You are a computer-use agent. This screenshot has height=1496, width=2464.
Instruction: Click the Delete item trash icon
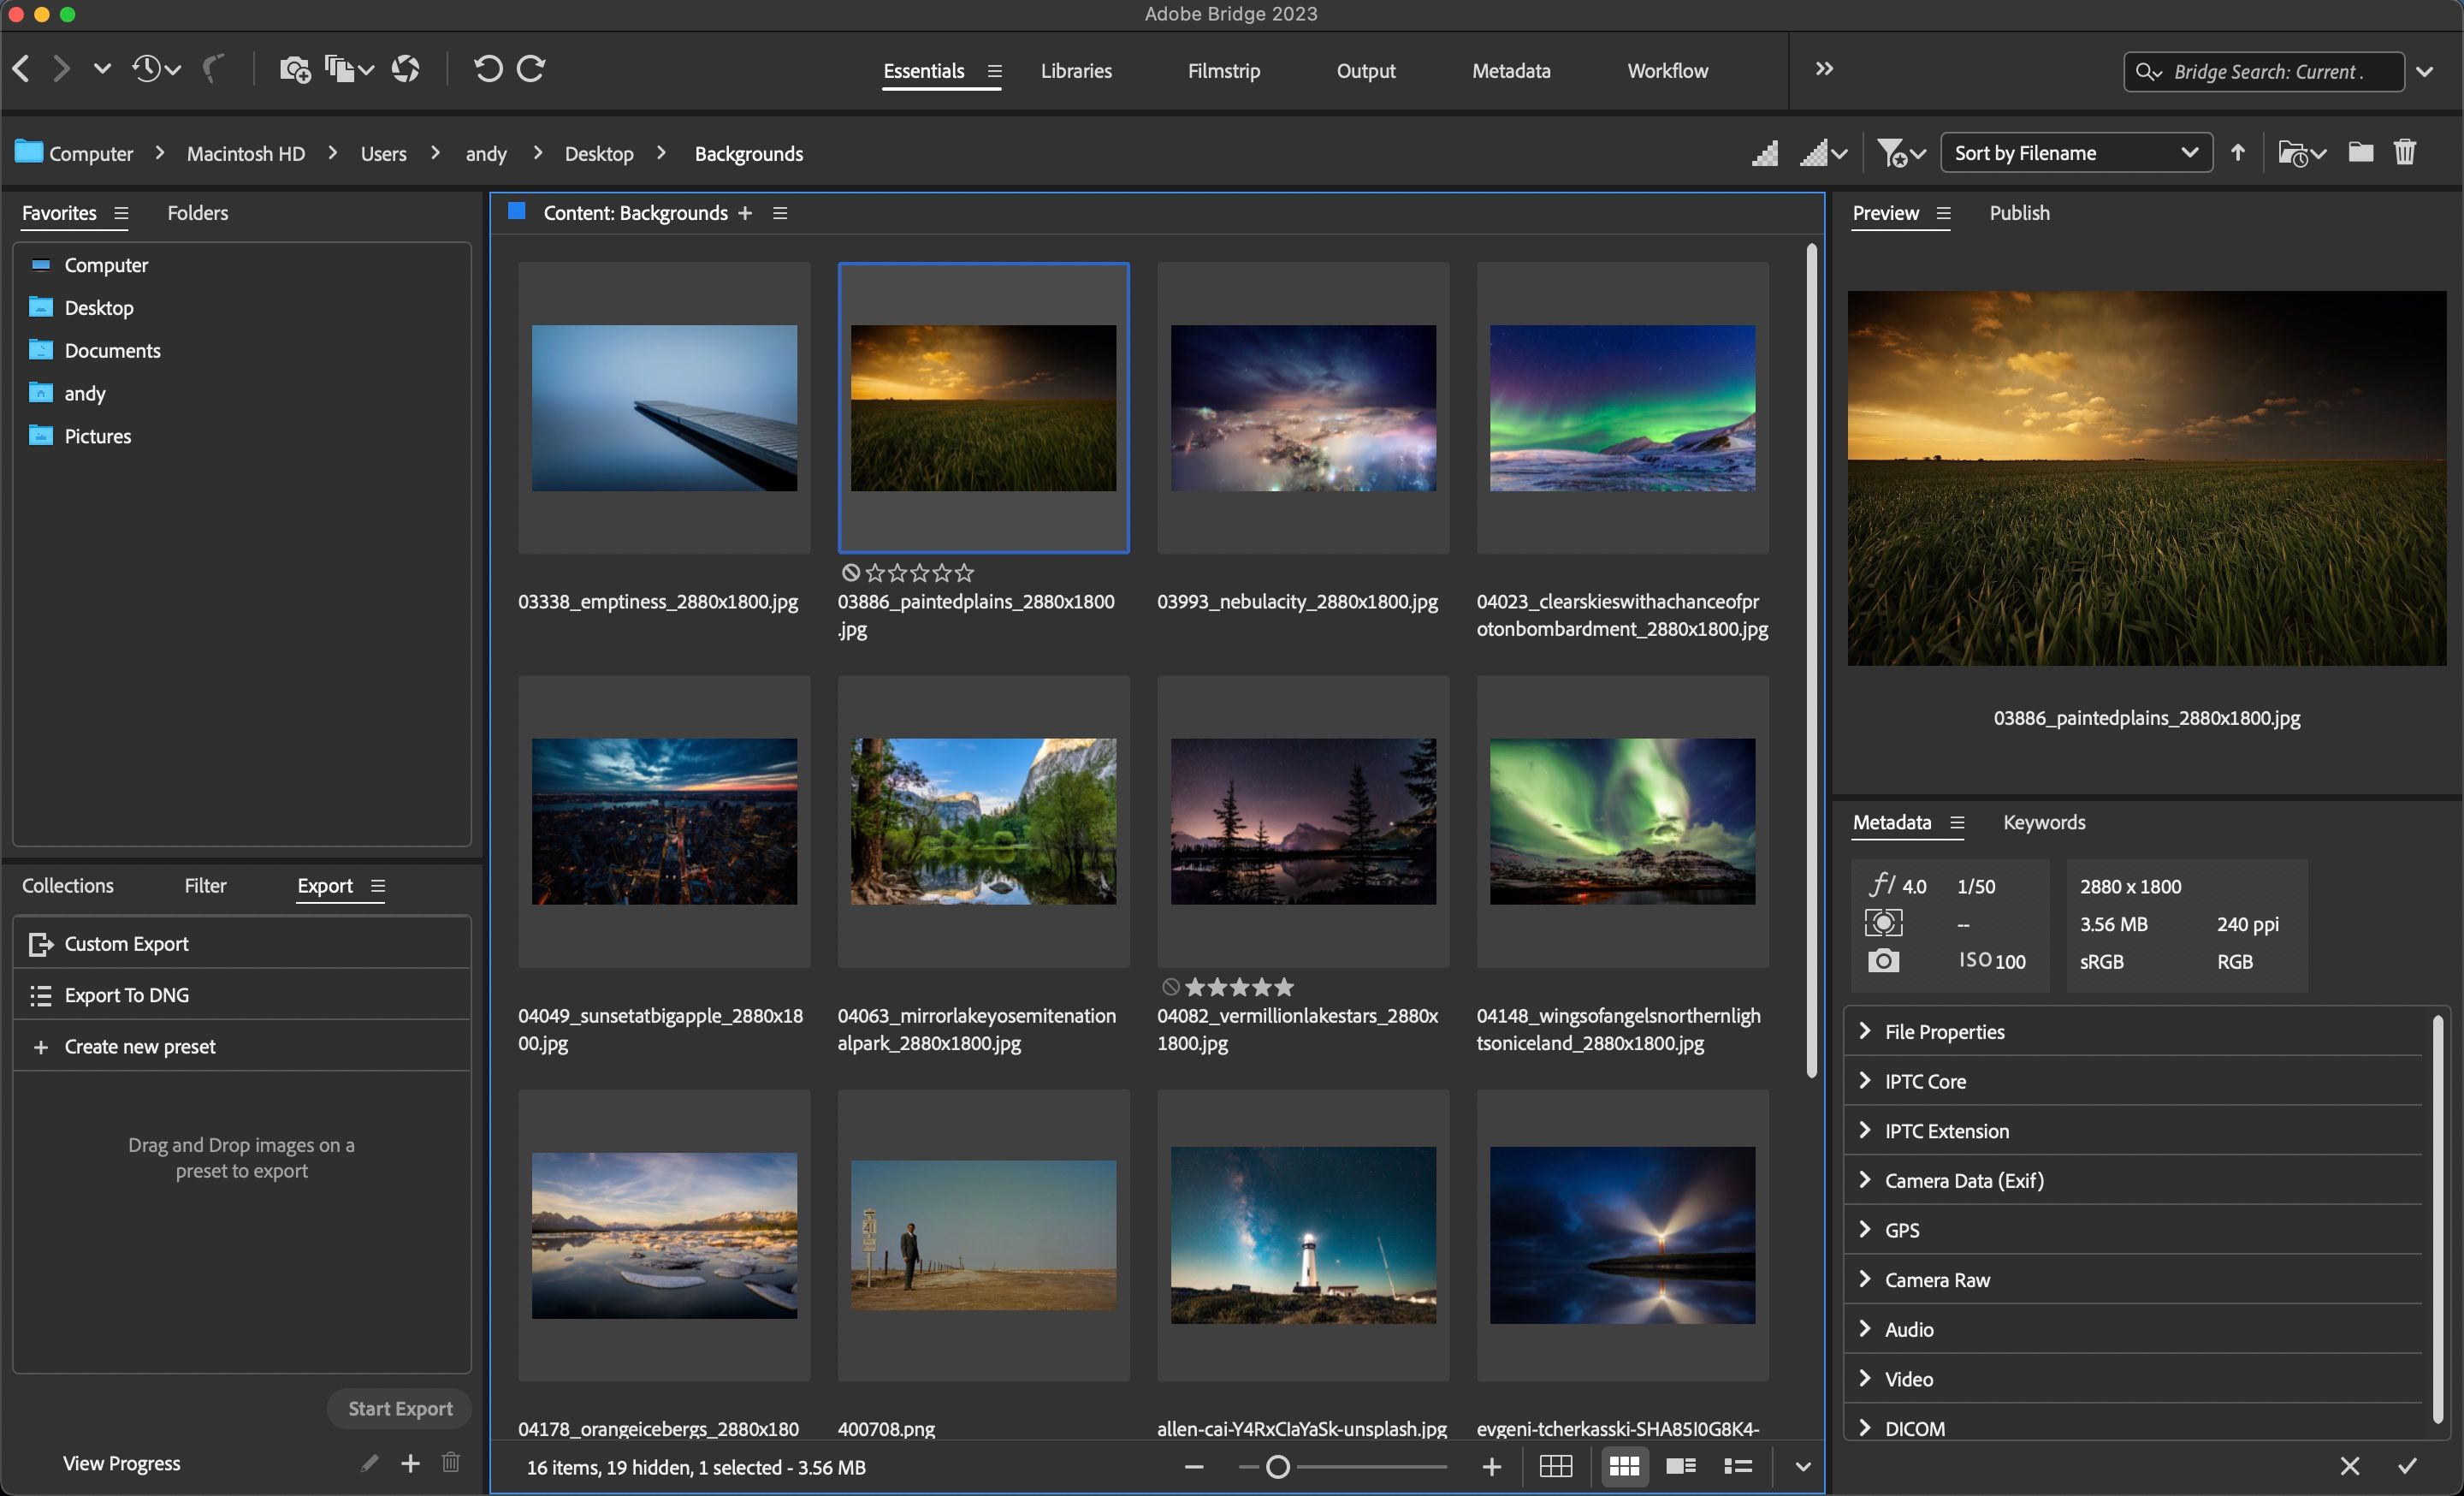(x=2405, y=152)
